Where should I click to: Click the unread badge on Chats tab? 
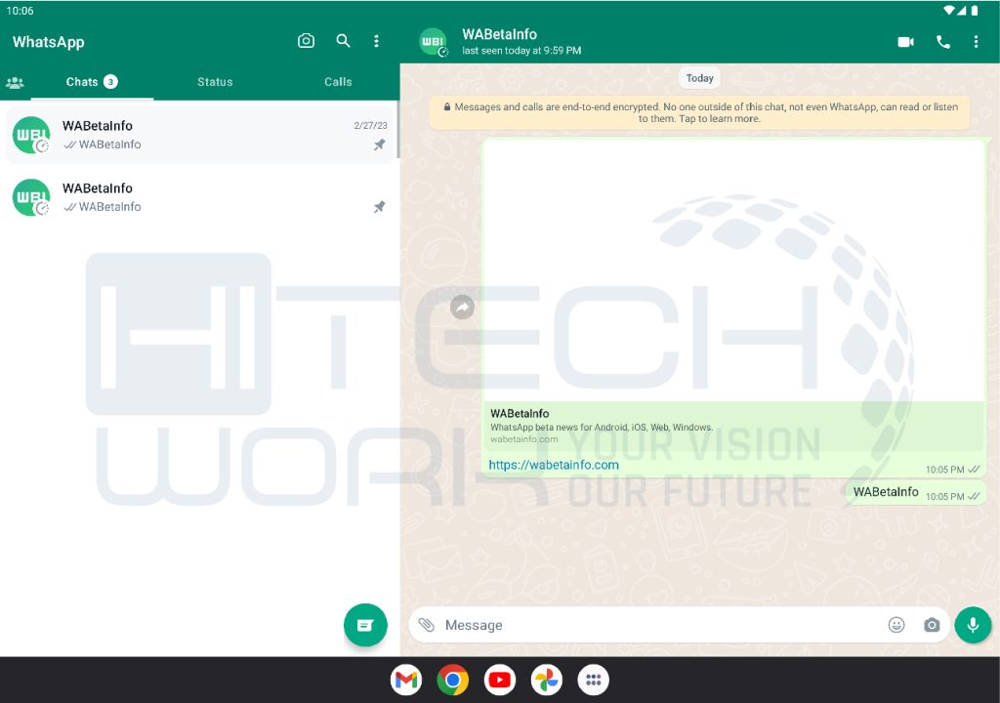point(110,82)
